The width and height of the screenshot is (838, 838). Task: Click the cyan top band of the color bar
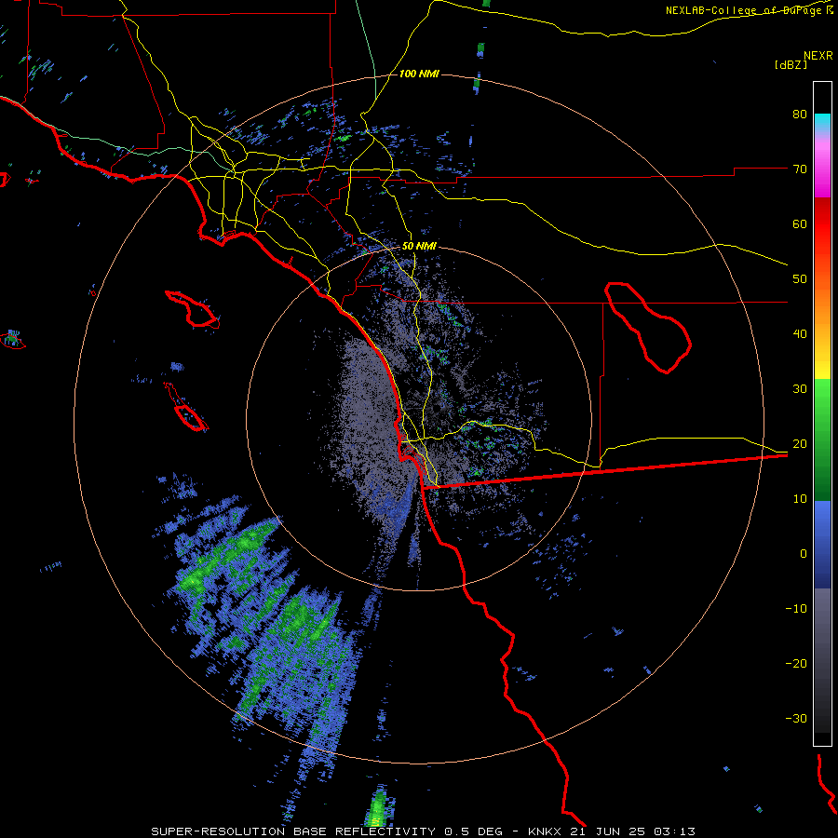(x=822, y=121)
